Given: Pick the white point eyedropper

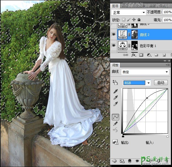Looking at the screenshot, I should (116, 105).
